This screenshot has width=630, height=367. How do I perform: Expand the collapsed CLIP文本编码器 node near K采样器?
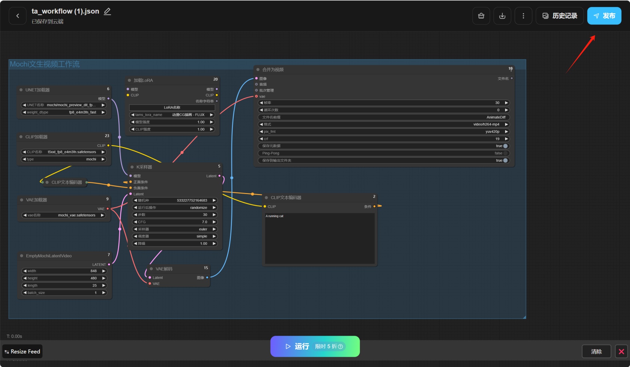pyautogui.click(x=47, y=182)
